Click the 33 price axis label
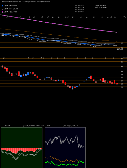This screenshot has height=168, width=127. [122, 67]
